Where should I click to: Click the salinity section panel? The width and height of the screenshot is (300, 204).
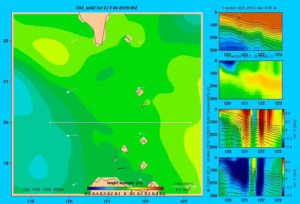click(x=250, y=79)
